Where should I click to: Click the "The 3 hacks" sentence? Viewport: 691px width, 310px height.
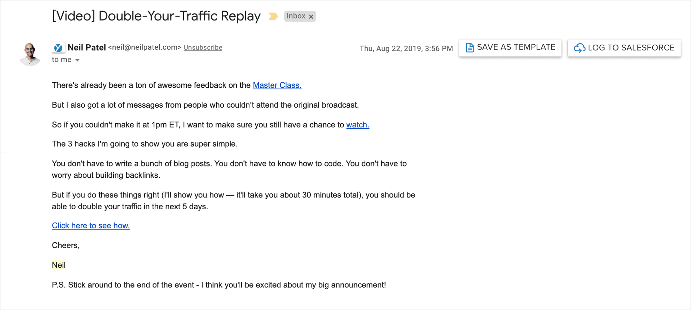tap(145, 144)
